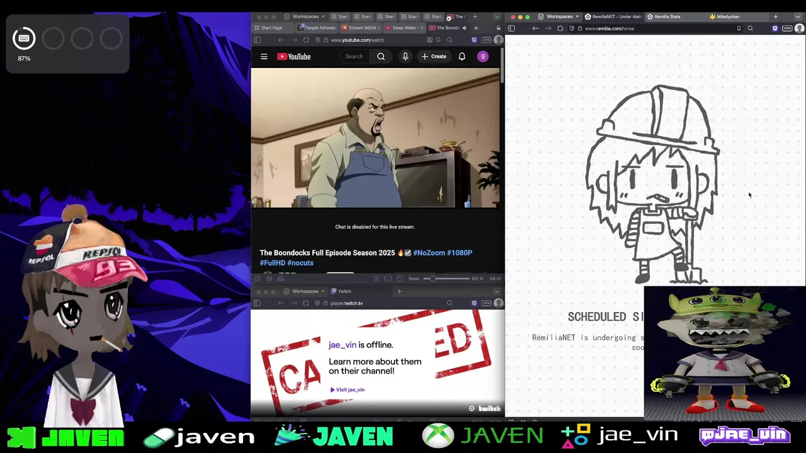This screenshot has height=453, width=806.
Task: Open search icon in YouTube window toolbar
Action: click(450, 40)
